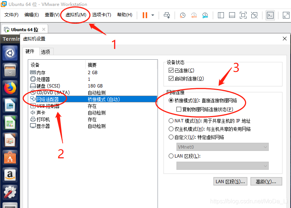Enable 复制物理网络连接状态(P) checkbox
This screenshot has width=291, height=208.
click(179, 109)
